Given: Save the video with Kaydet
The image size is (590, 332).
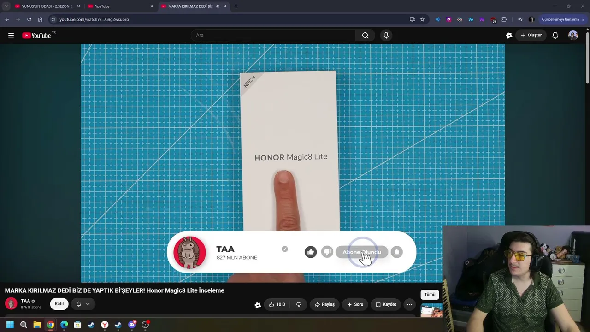Looking at the screenshot, I should 386,304.
